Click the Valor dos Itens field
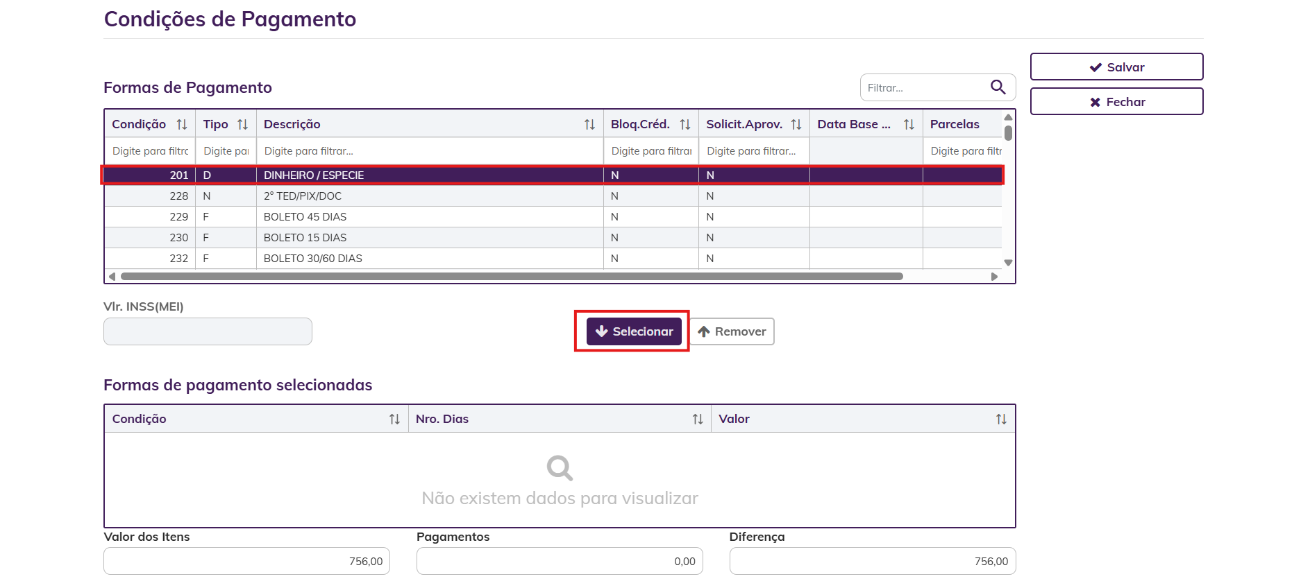Screen dimensions: 1310x588 pos(246,561)
